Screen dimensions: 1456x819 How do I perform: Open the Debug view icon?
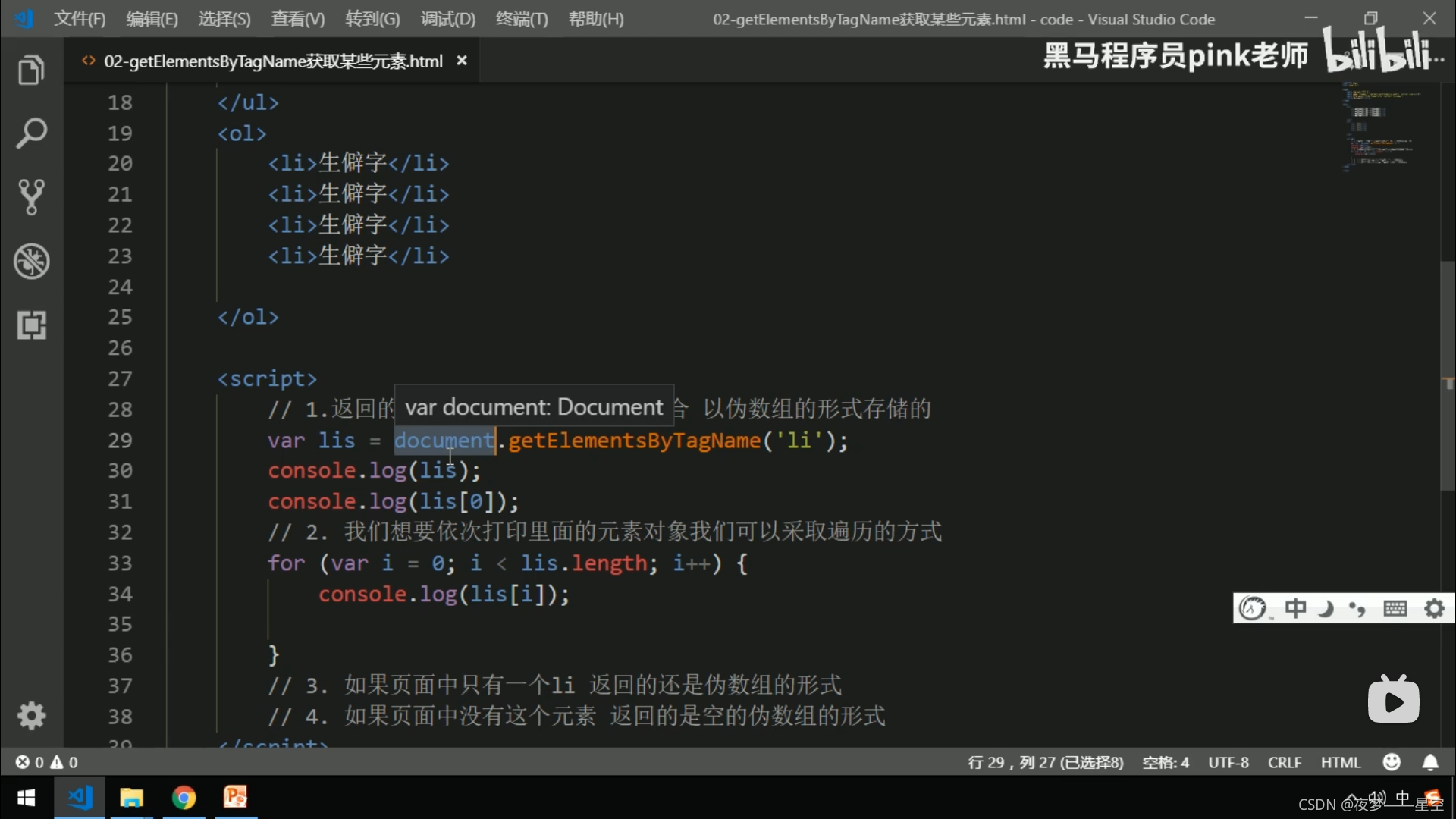click(x=31, y=261)
